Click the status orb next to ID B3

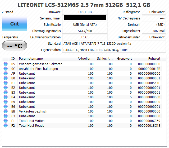(6, 92)
